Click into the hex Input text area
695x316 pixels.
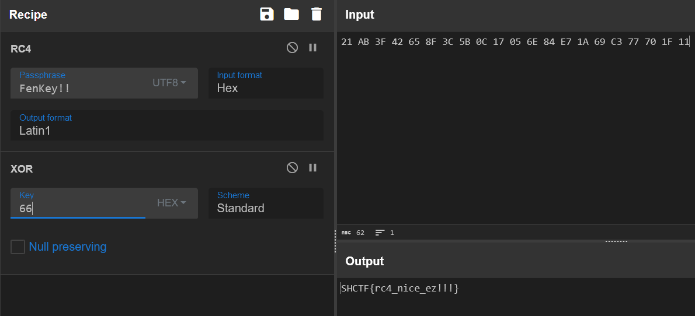click(516, 128)
